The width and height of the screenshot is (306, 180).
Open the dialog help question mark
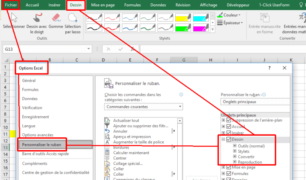point(269,68)
